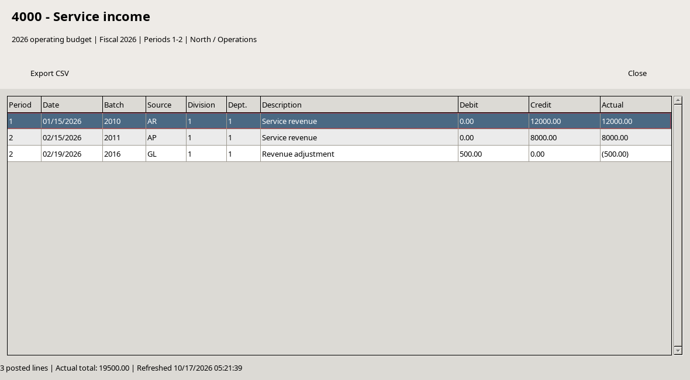Viewport: 690px width, 380px height.
Task: Click the 12000.00 actual value
Action: click(636, 121)
